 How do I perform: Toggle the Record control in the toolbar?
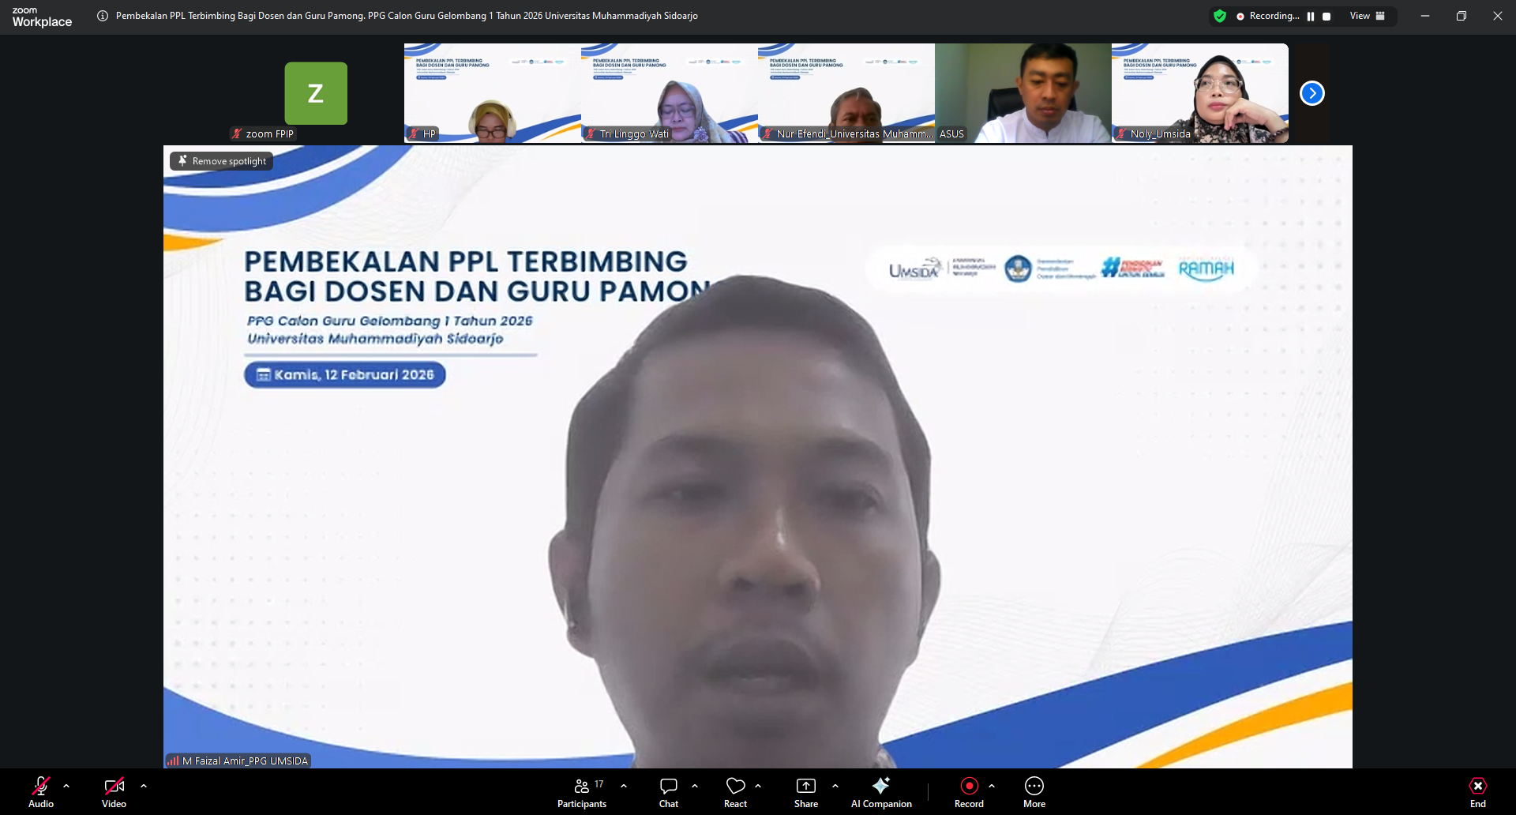pos(969,790)
